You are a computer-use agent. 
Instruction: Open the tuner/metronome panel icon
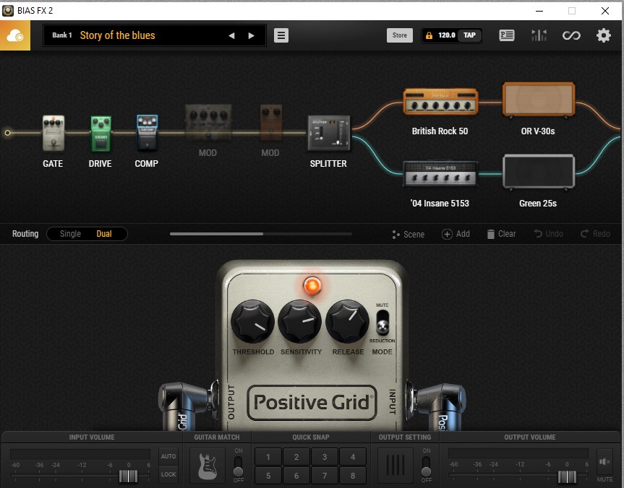(x=538, y=35)
